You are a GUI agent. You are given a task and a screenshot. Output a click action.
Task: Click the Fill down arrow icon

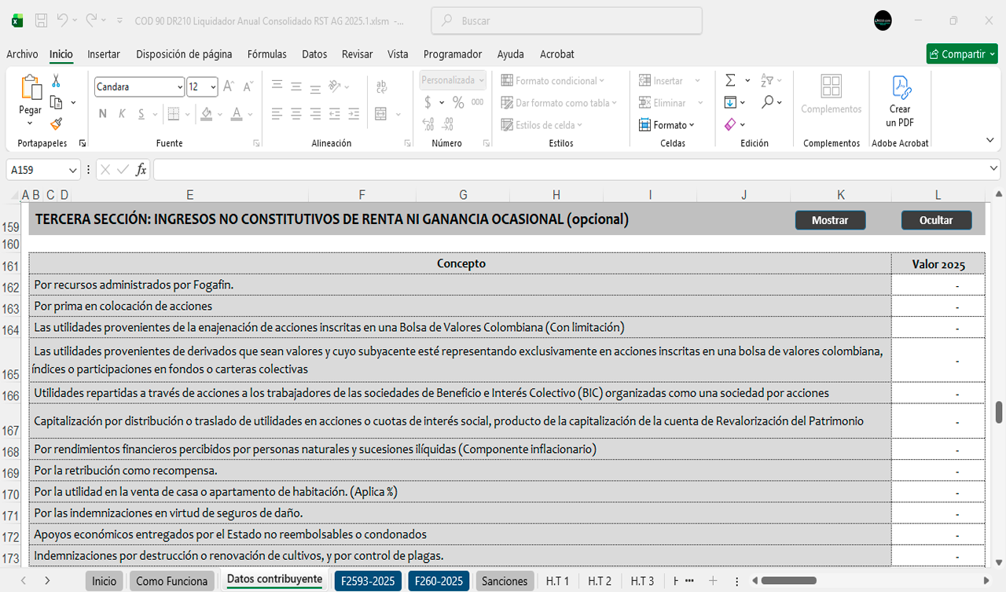click(730, 102)
